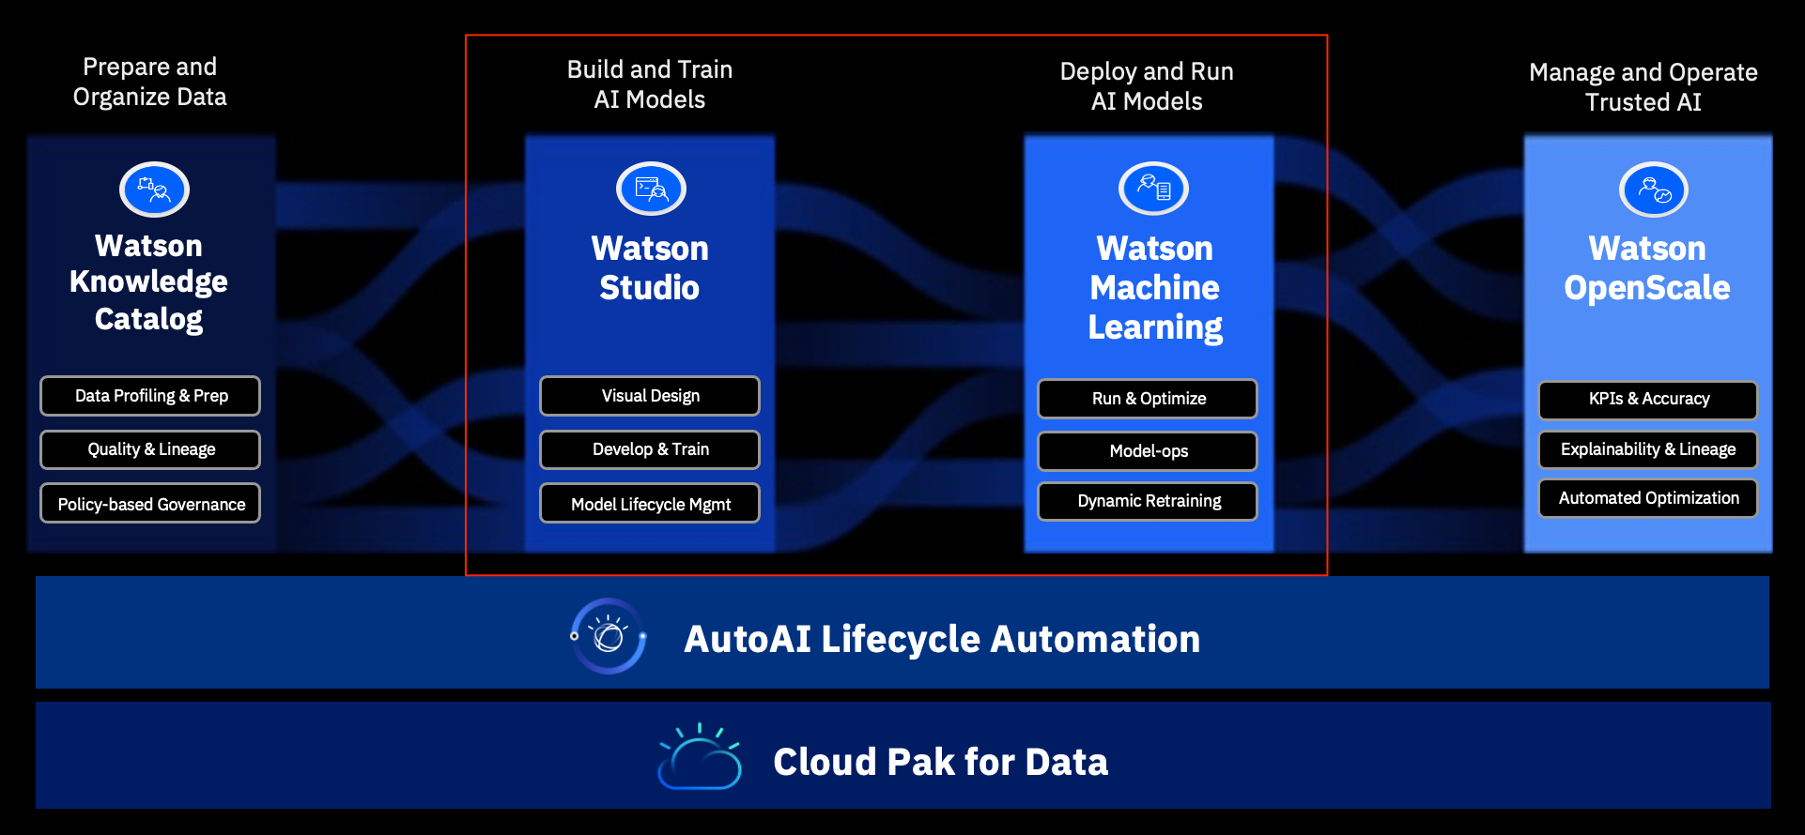Click the AutoAI Lifecycle Automation text
The image size is (1805, 835).
coord(942,639)
